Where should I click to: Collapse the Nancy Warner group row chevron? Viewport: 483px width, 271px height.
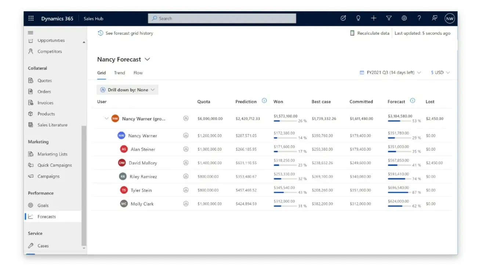(x=106, y=119)
